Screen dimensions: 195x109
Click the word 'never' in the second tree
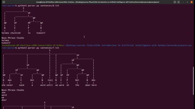[10, 85]
